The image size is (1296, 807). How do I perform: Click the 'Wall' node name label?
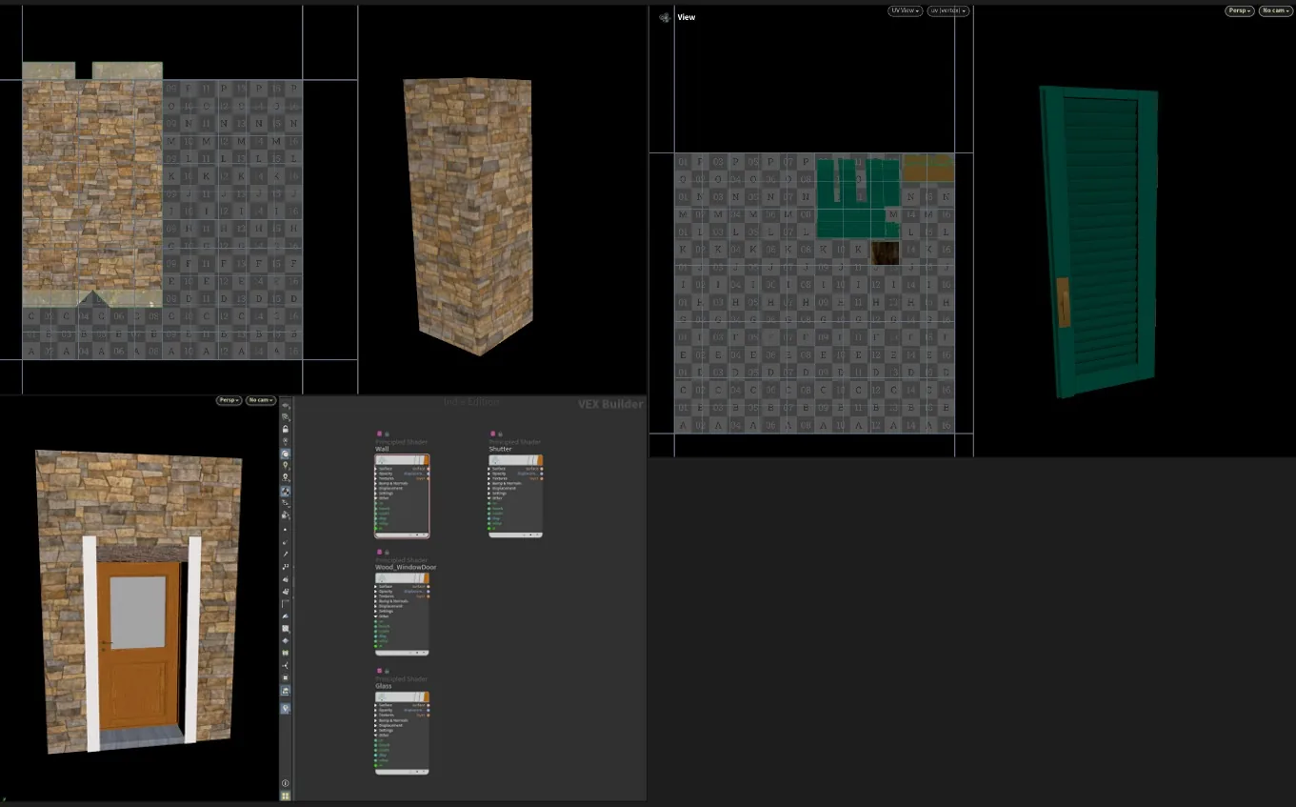click(383, 449)
